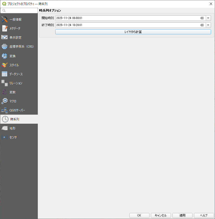This screenshot has height=219, width=215.
Task: Expand the 終了時刻 calendar dropdown arrow
Action: [x=208, y=25]
